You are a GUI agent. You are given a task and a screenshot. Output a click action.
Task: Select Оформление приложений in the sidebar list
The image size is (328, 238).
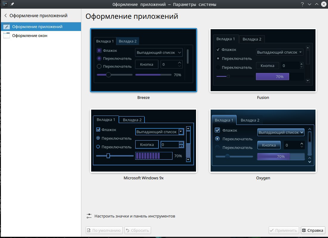click(41, 27)
